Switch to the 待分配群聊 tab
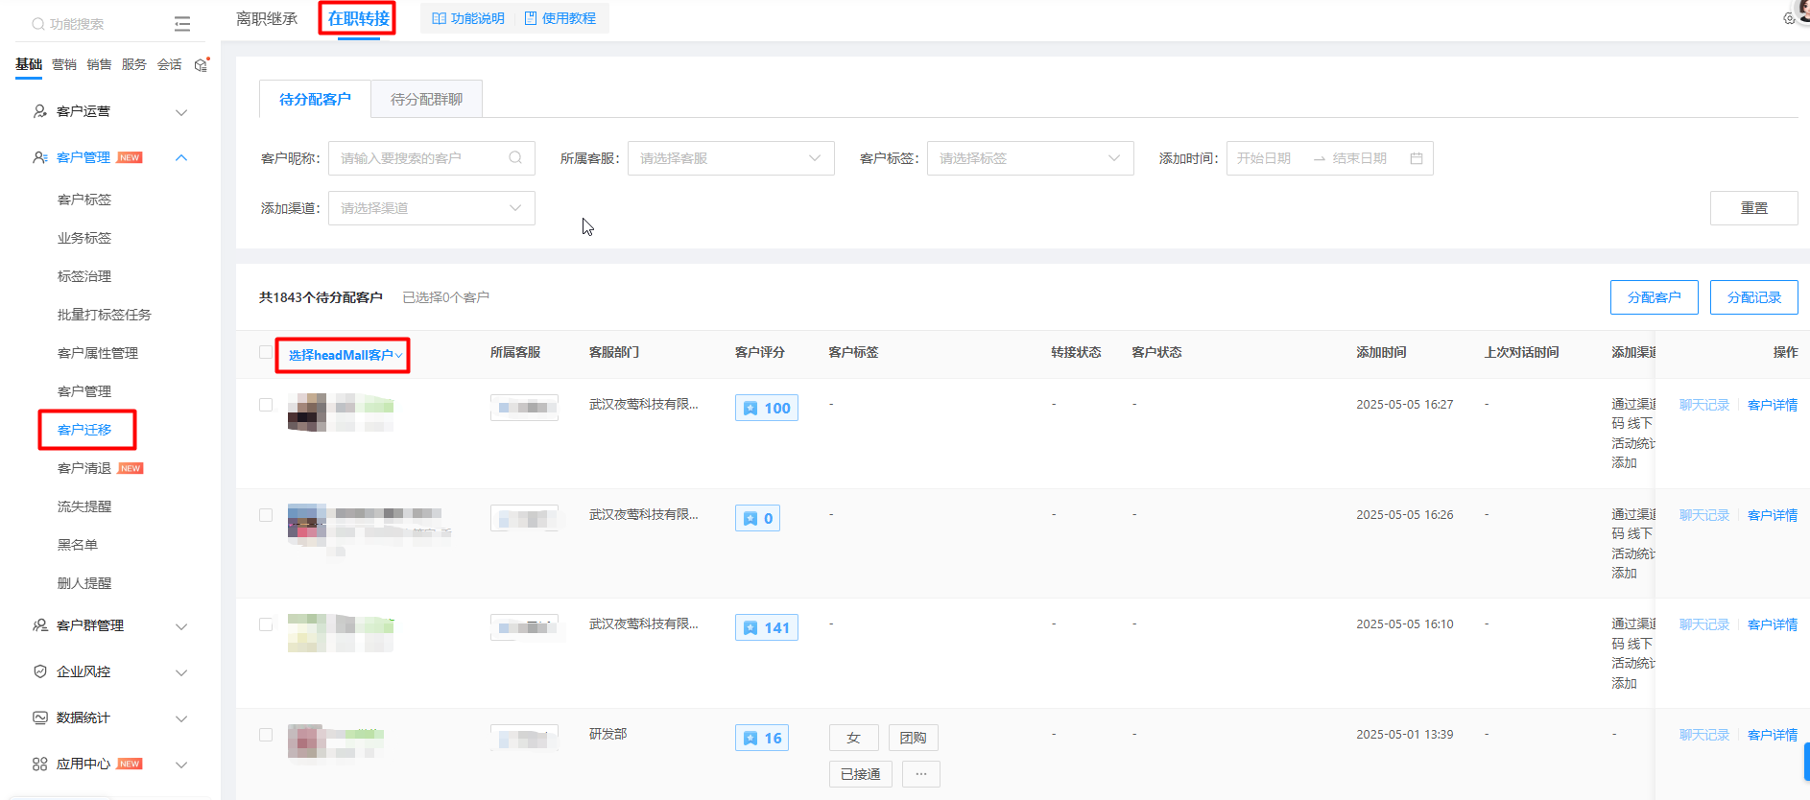 (426, 99)
